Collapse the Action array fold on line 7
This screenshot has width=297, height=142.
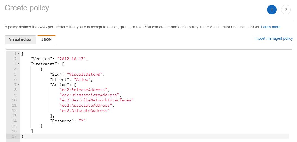(18, 85)
